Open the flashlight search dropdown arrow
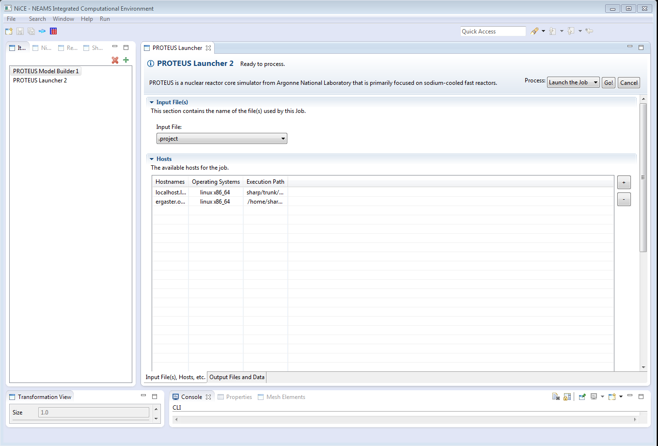The height and width of the screenshot is (446, 658). [543, 31]
